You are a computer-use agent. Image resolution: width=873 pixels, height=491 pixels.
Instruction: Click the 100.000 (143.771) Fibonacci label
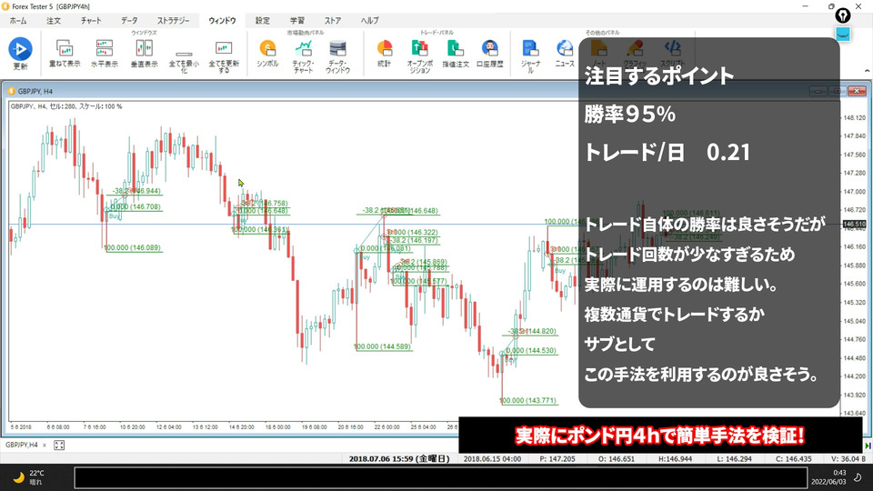click(527, 400)
